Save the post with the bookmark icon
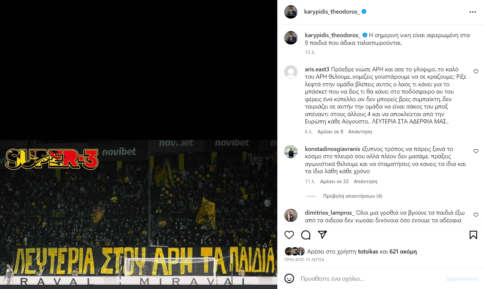The image size is (483, 289). (473, 235)
